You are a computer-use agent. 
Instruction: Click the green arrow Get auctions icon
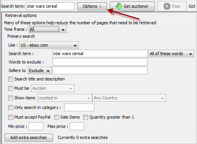coord(119,6)
